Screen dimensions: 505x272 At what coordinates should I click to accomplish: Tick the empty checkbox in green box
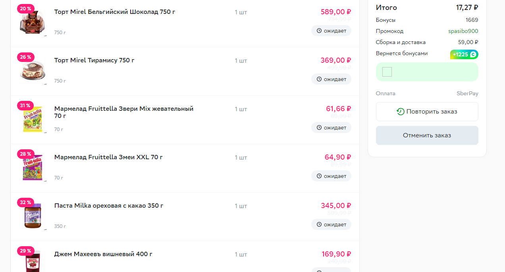(x=387, y=72)
